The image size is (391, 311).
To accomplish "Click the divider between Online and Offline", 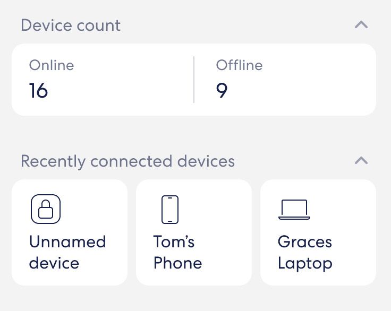I will [194, 80].
